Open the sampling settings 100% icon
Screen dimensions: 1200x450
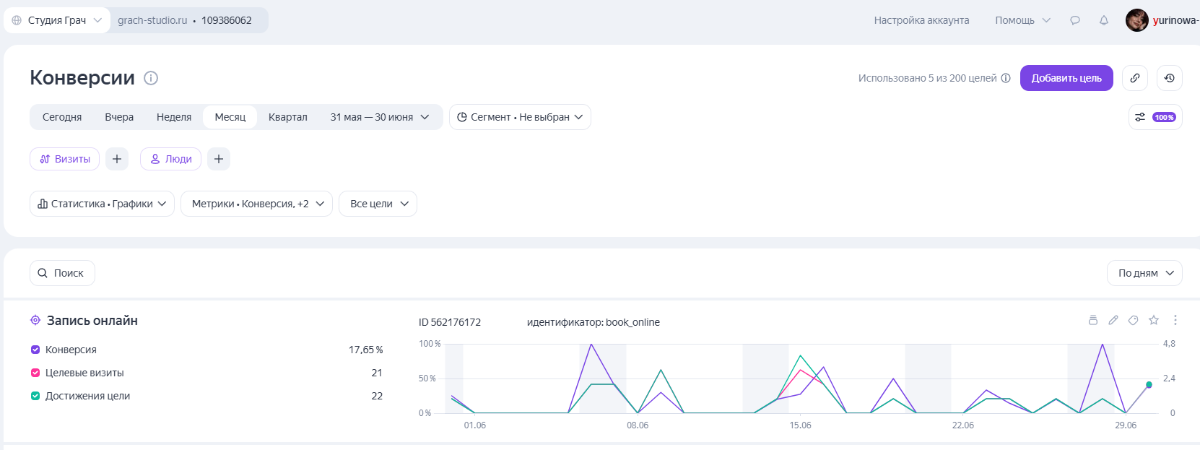click(1155, 117)
